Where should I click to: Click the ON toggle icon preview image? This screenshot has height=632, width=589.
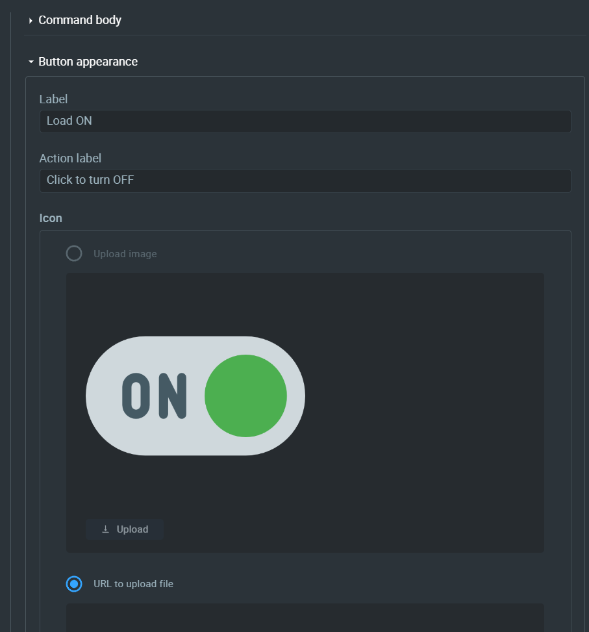[x=195, y=396]
